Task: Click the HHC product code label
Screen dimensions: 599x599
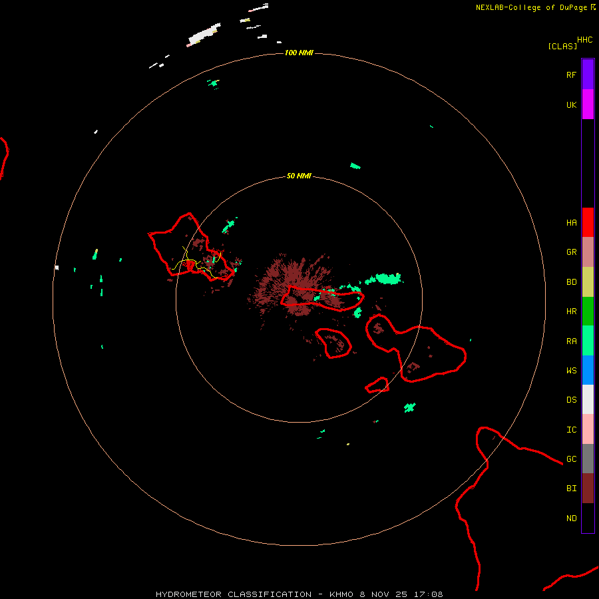Action: [x=585, y=40]
